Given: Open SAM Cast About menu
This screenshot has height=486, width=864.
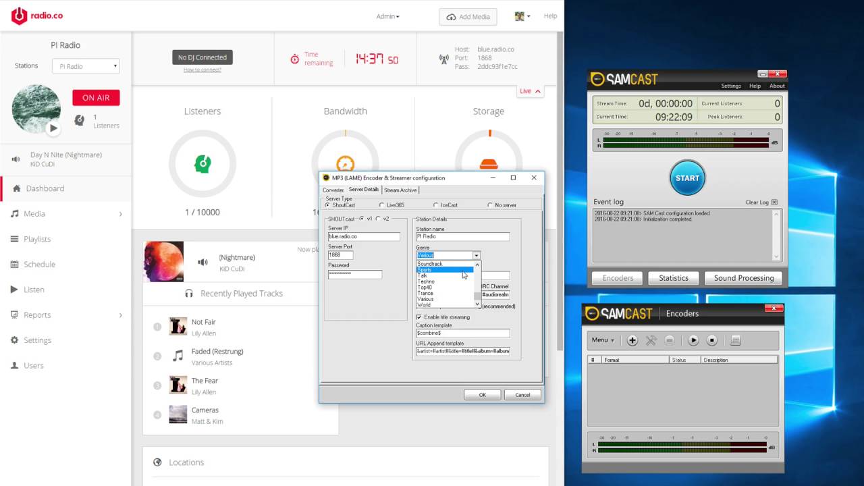Looking at the screenshot, I should 777,86.
